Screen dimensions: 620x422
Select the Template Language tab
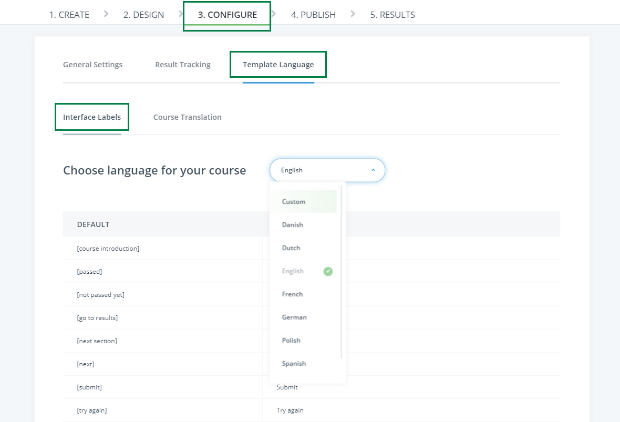pyautogui.click(x=278, y=65)
